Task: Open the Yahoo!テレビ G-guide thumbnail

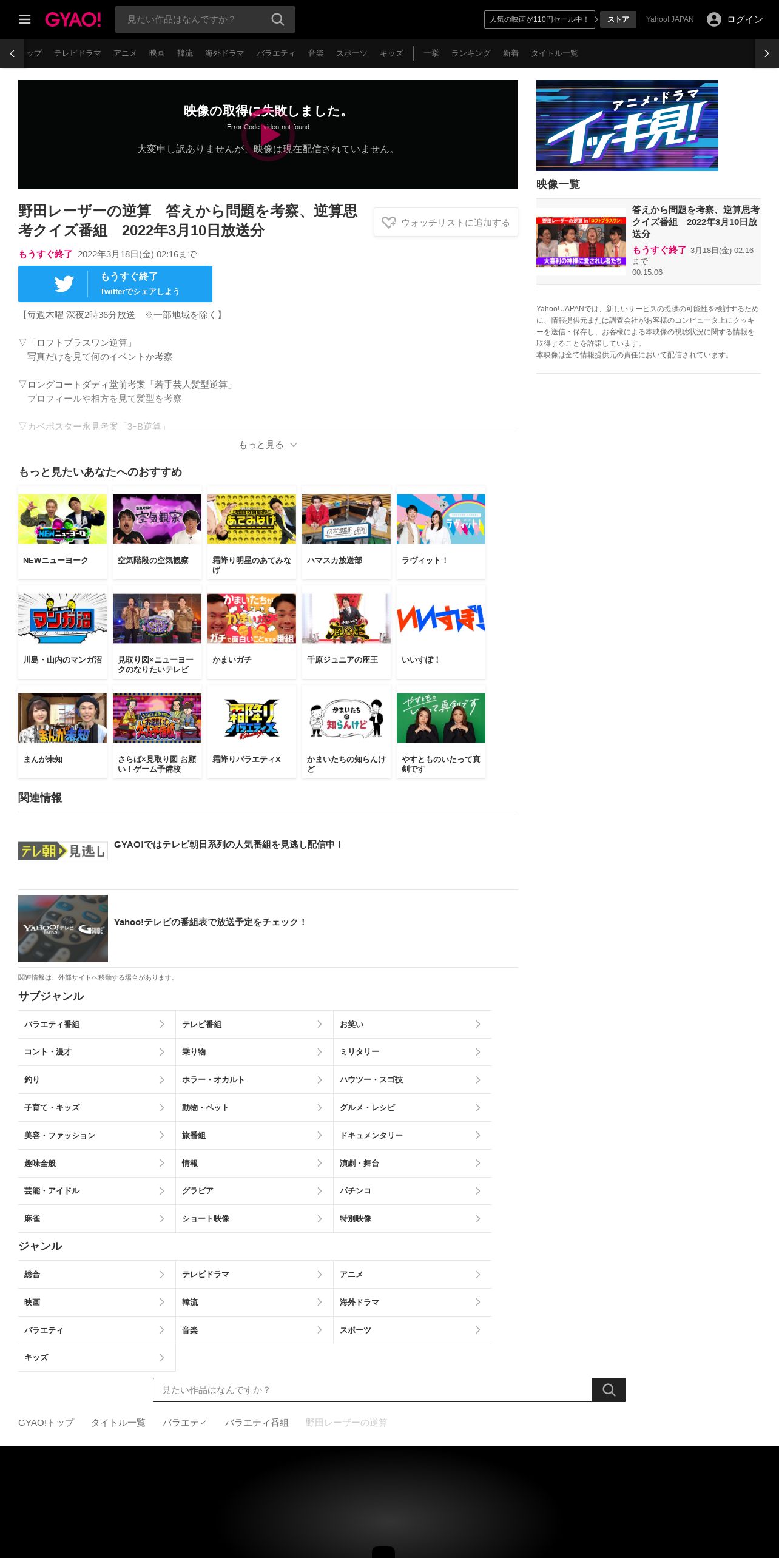Action: [63, 928]
